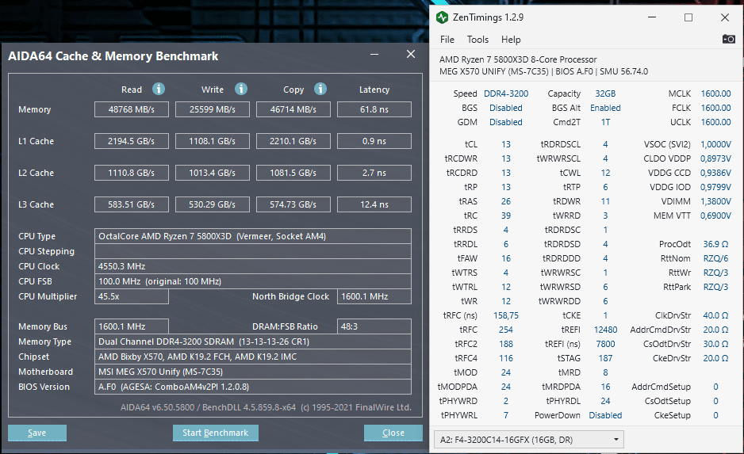744x454 pixels.
Task: Click the Copy info icon in AIDA64
Action: [320, 89]
